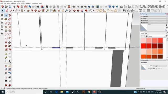
Task: Open the user account sign-in icon
Action: tap(91, 11)
